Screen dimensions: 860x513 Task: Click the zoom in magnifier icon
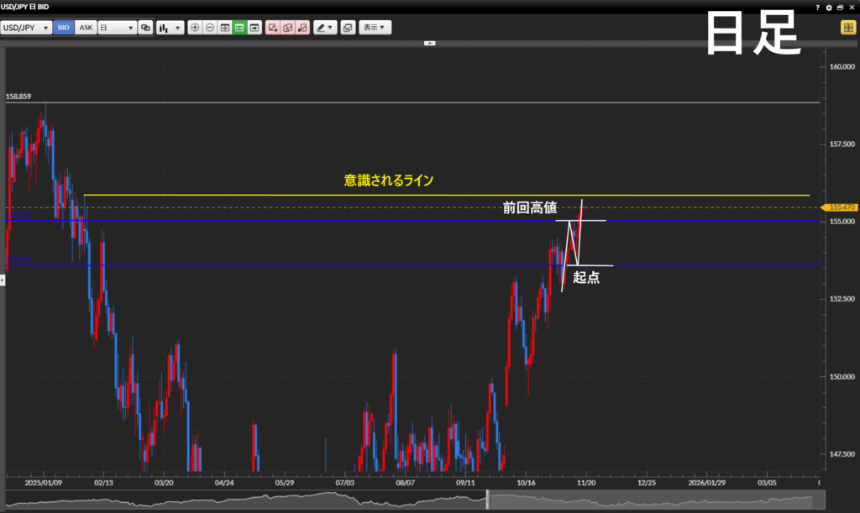[x=195, y=28]
